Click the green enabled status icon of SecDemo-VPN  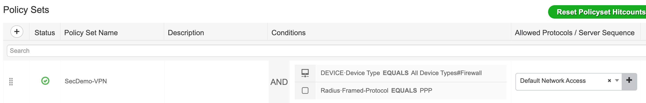point(45,81)
